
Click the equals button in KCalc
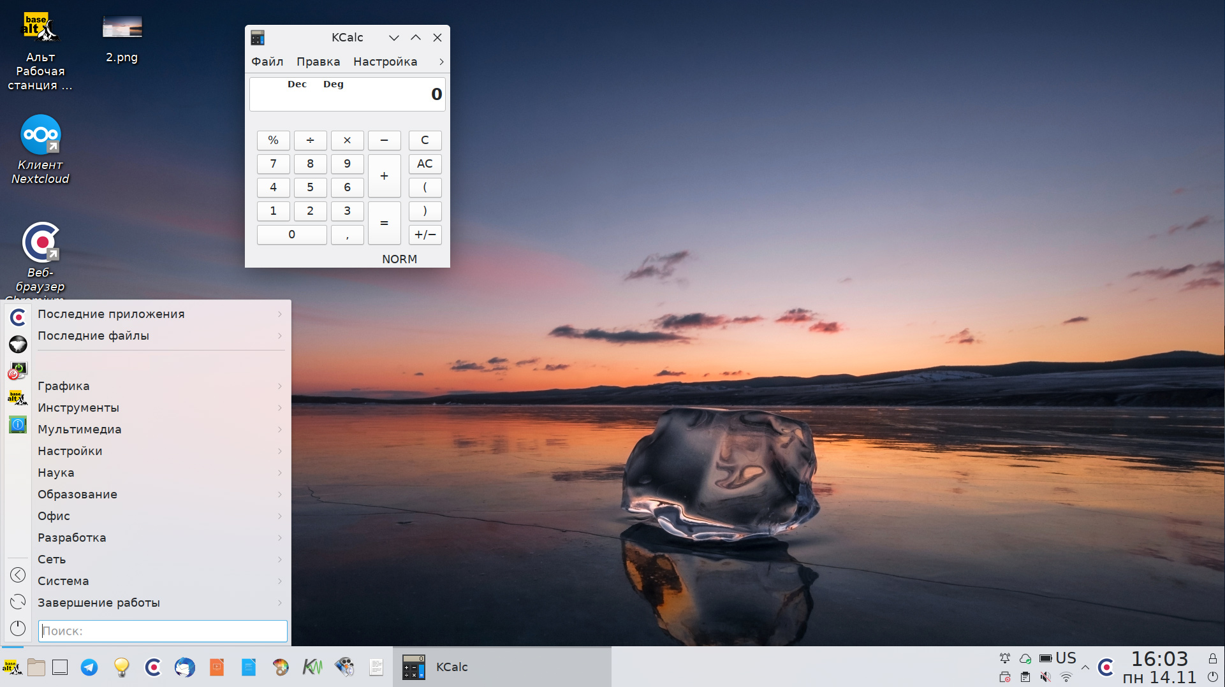[x=384, y=223]
